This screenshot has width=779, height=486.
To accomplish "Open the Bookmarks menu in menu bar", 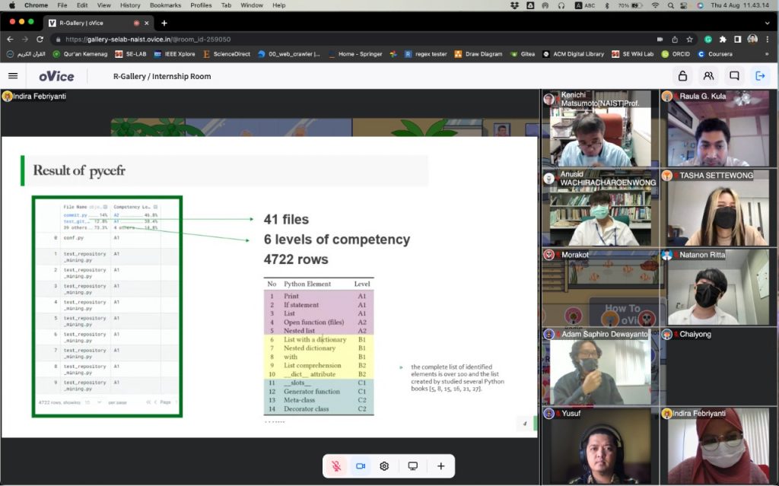I will pyautogui.click(x=165, y=5).
